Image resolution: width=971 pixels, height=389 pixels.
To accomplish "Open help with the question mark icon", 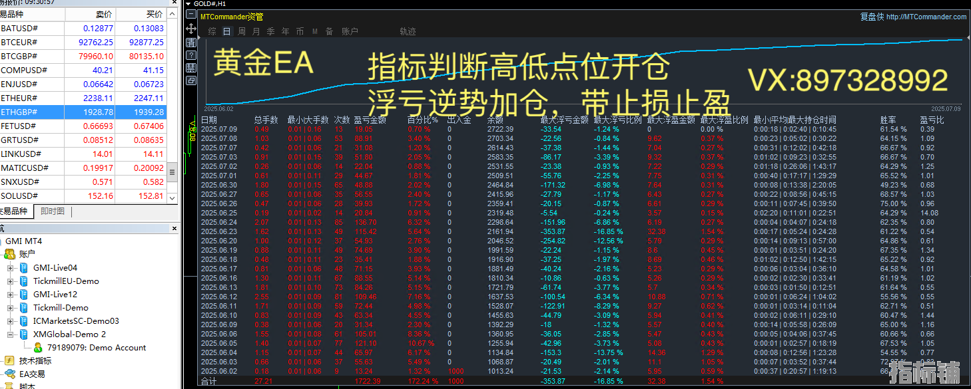I will click(x=190, y=55).
